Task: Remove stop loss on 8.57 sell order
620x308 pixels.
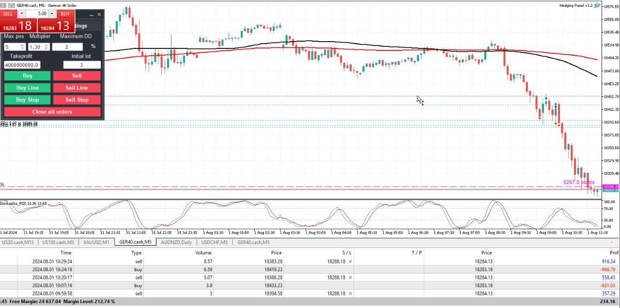Action: click(350, 262)
